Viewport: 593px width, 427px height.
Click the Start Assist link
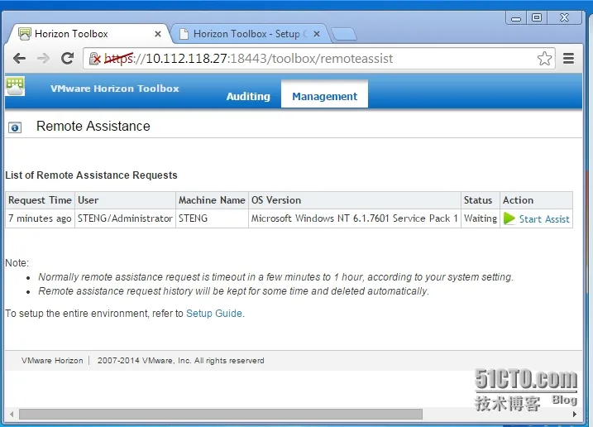tap(544, 219)
